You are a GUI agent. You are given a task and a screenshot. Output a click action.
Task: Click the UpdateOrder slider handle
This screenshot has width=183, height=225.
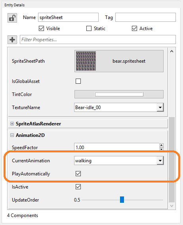coord(122,200)
